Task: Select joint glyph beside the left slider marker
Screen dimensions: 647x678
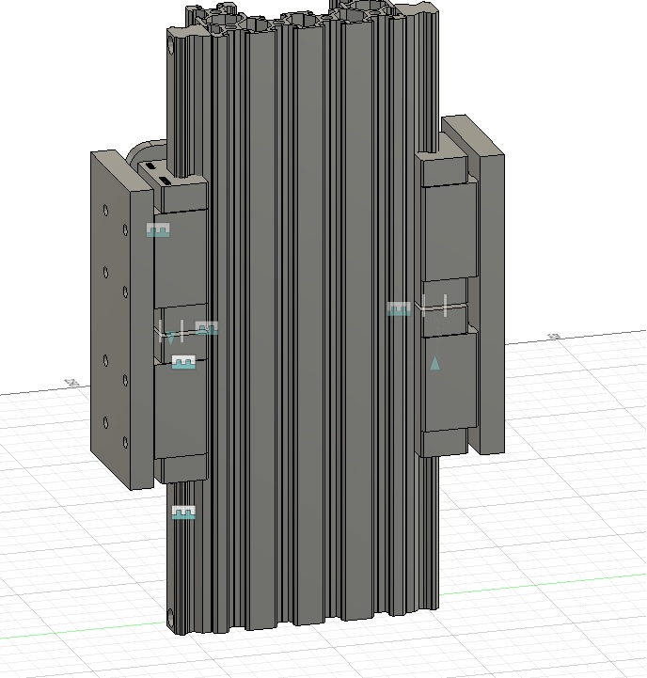Action: 207,328
